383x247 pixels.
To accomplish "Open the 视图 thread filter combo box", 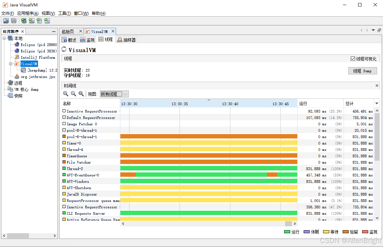I will point(114,94).
